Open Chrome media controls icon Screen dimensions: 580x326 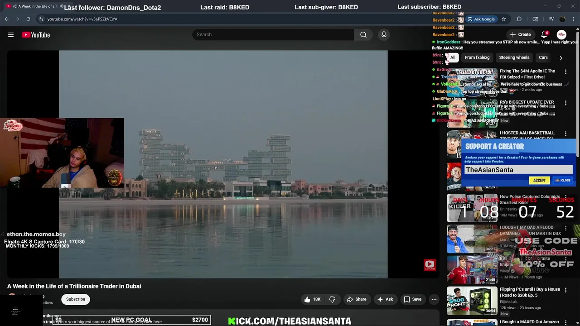click(551, 19)
